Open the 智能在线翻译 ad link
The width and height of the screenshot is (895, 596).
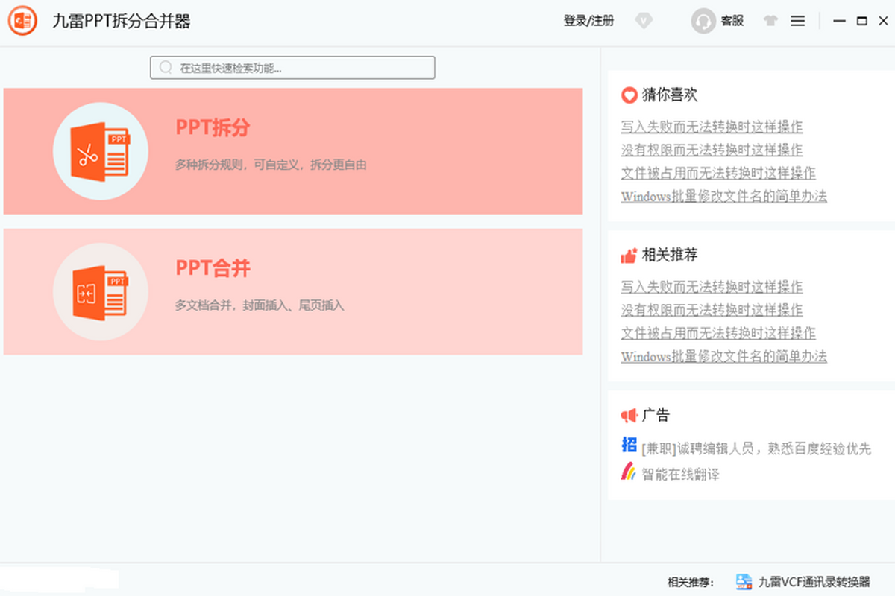680,474
